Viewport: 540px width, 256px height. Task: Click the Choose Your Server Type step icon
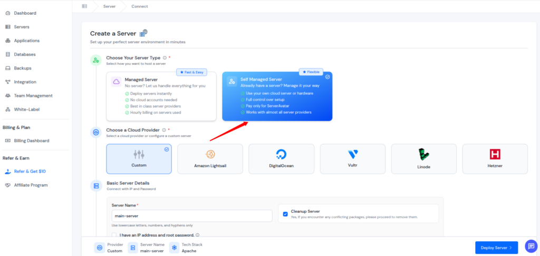(x=96, y=60)
